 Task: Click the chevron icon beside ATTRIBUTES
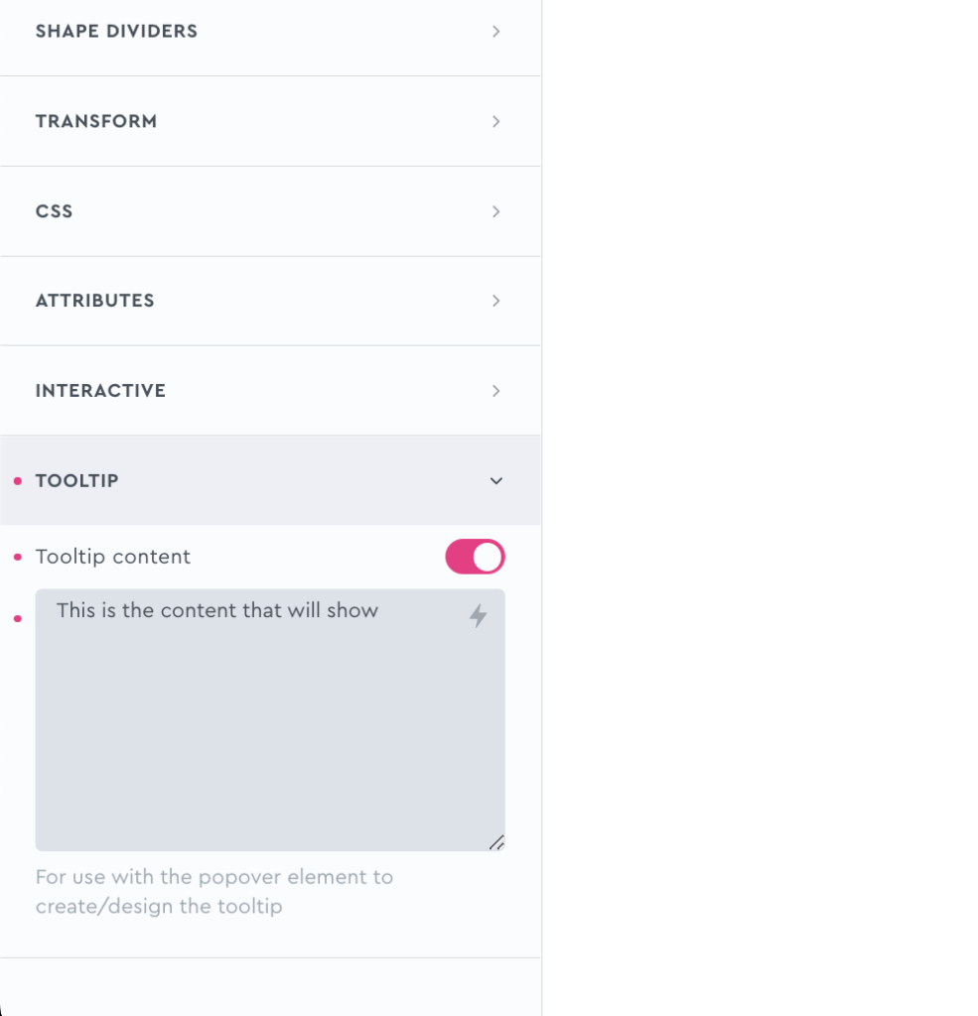coord(495,301)
